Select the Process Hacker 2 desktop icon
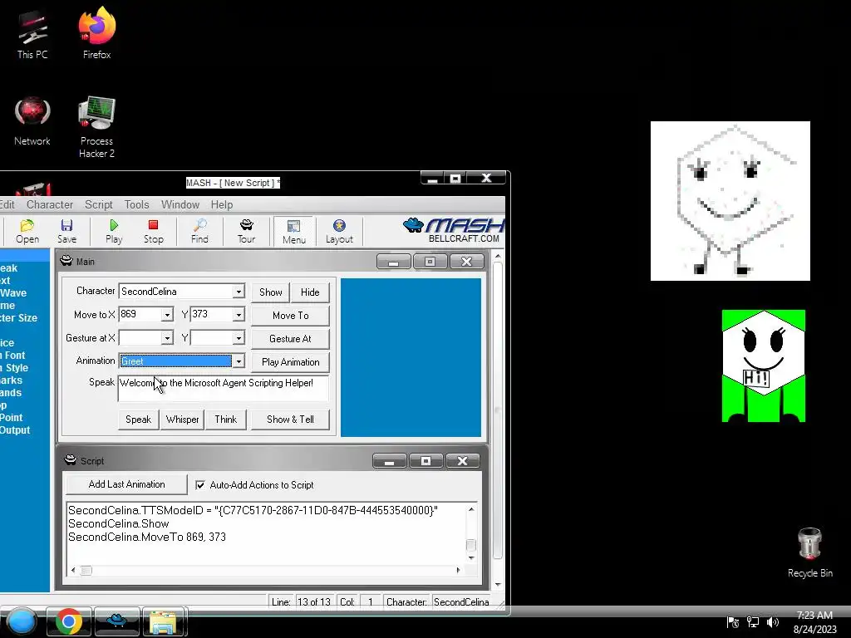Screen dimensions: 851x638 [96, 127]
